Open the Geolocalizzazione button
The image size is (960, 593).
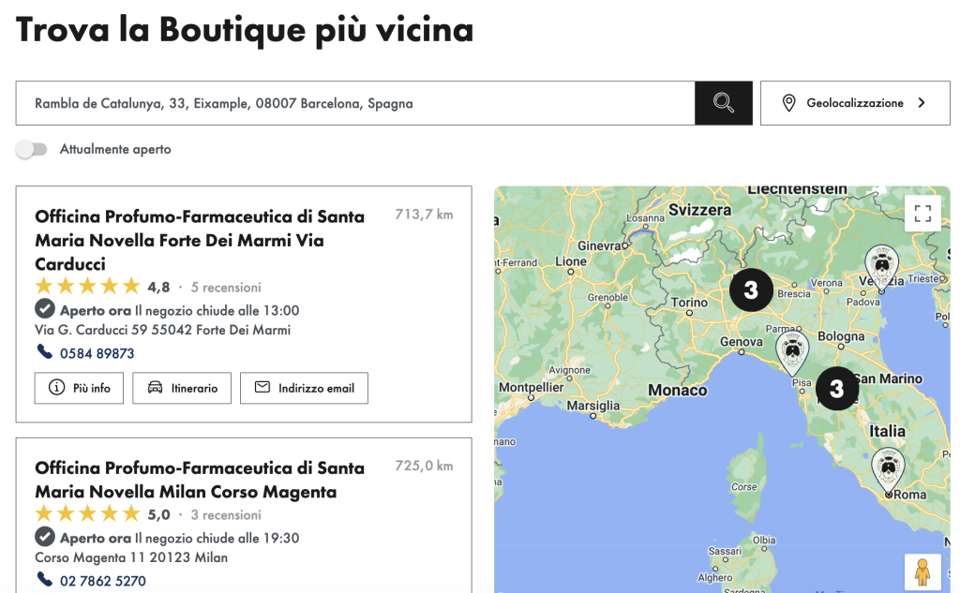(x=855, y=103)
